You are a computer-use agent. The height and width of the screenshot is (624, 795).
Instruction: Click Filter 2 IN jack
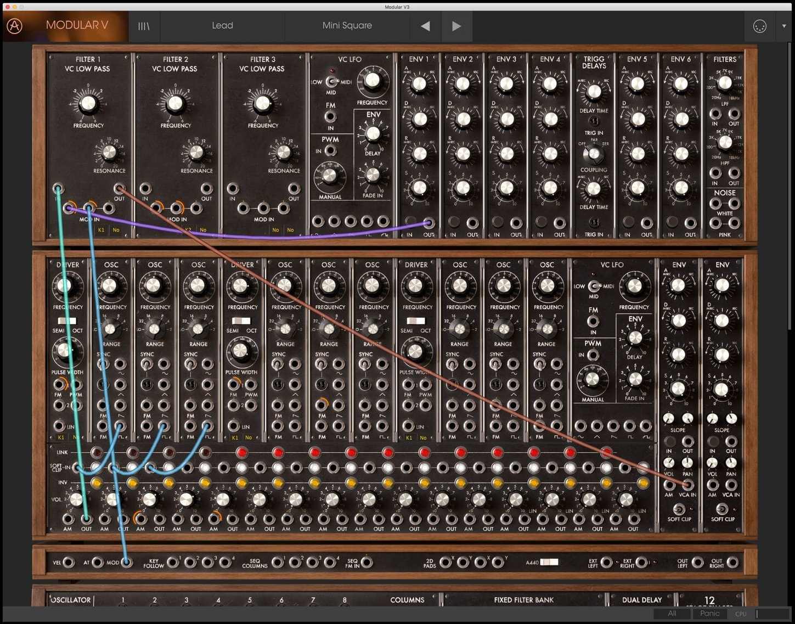pos(145,189)
